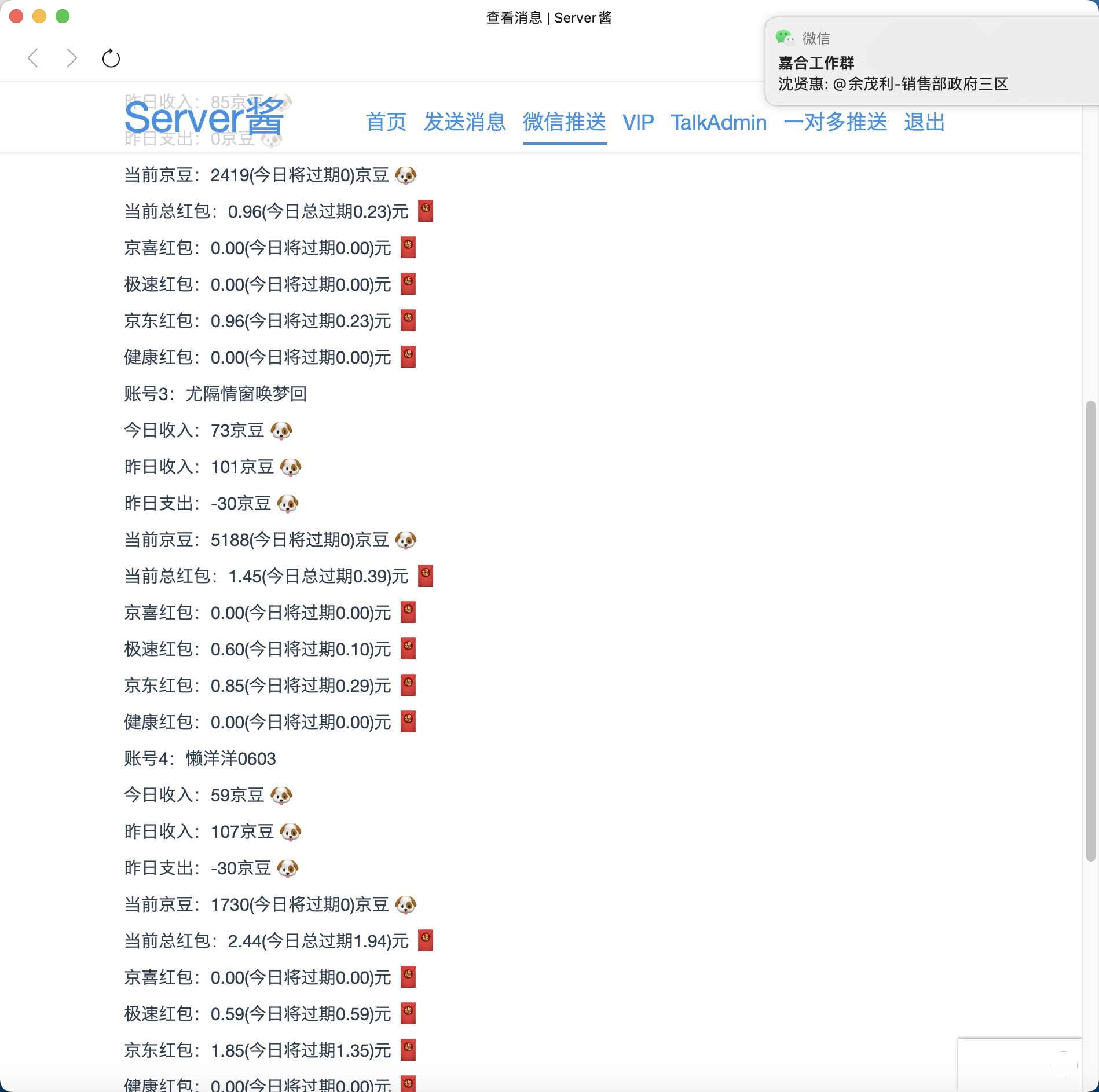1099x1092 pixels.
Task: Open the 发送消息 navigation tab
Action: [x=465, y=122]
